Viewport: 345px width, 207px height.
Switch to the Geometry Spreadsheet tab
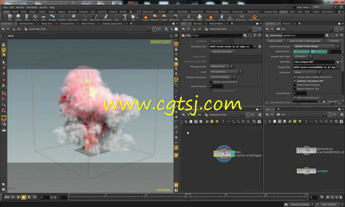(112, 24)
